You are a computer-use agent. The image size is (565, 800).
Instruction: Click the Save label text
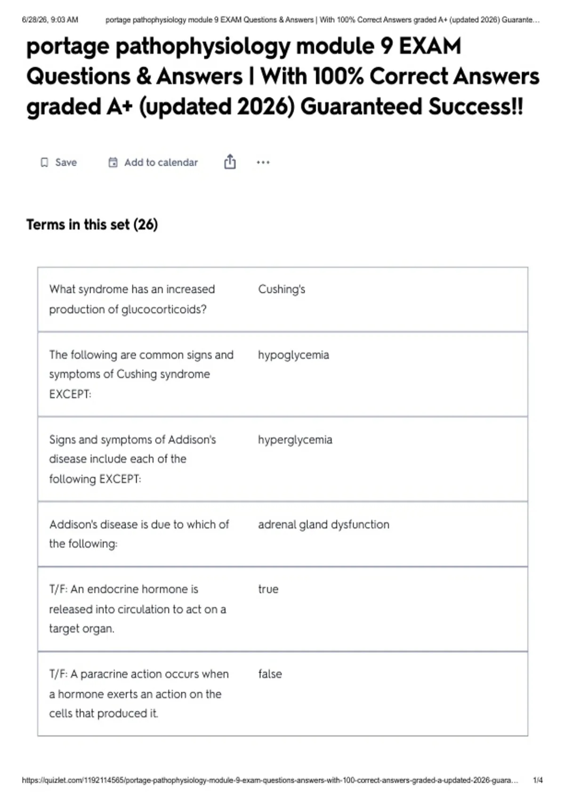click(x=66, y=162)
